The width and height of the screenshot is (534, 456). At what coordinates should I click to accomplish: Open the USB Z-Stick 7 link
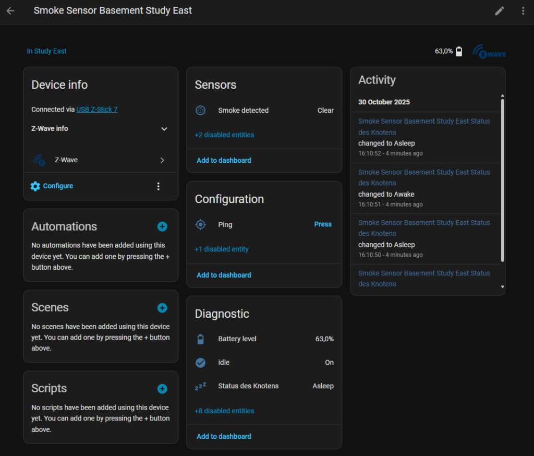(x=97, y=110)
